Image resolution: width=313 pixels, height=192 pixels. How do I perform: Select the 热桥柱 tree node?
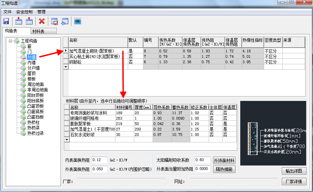[x=33, y=122]
